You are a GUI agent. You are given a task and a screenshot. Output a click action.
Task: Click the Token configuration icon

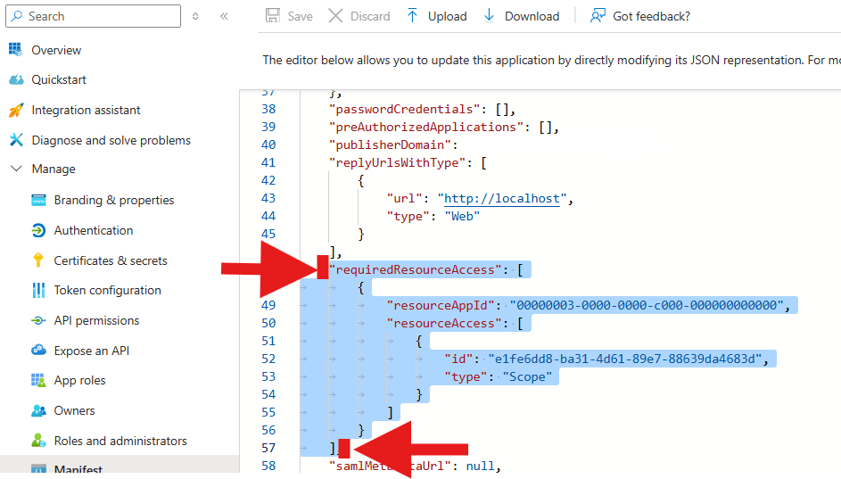pyautogui.click(x=38, y=291)
